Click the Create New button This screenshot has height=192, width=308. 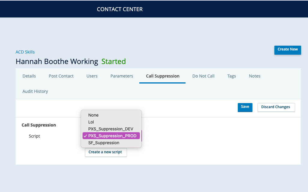[x=288, y=50]
